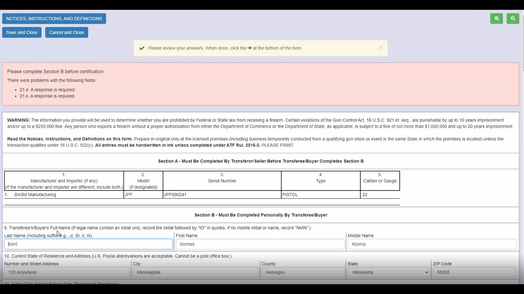Click the Last Name field containing Kent
The height and width of the screenshot is (294, 524).
coord(88,244)
